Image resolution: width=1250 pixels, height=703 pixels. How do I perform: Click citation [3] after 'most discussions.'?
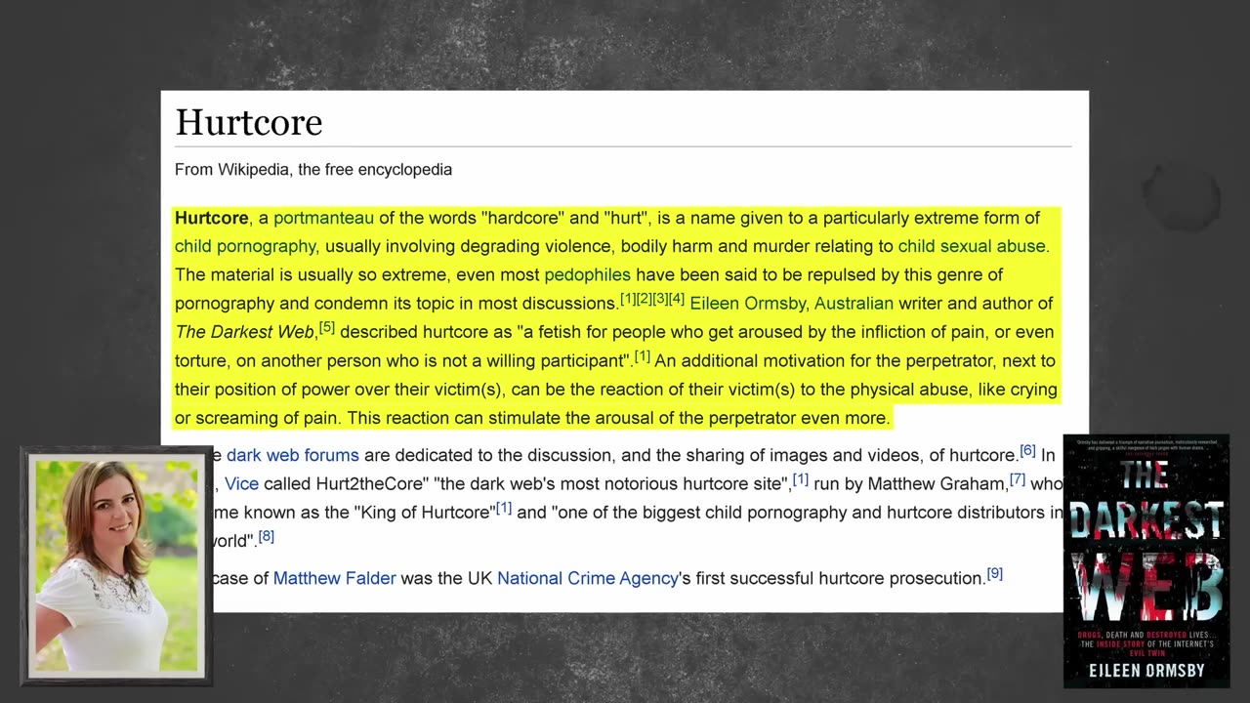661,299
